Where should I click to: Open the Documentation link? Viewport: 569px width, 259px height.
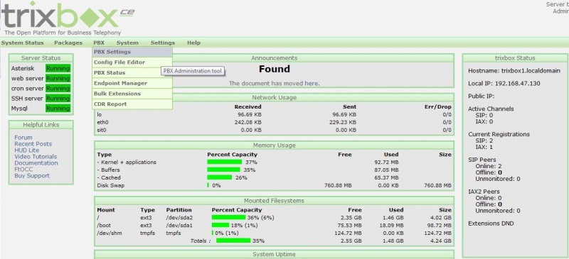pyautogui.click(x=36, y=163)
